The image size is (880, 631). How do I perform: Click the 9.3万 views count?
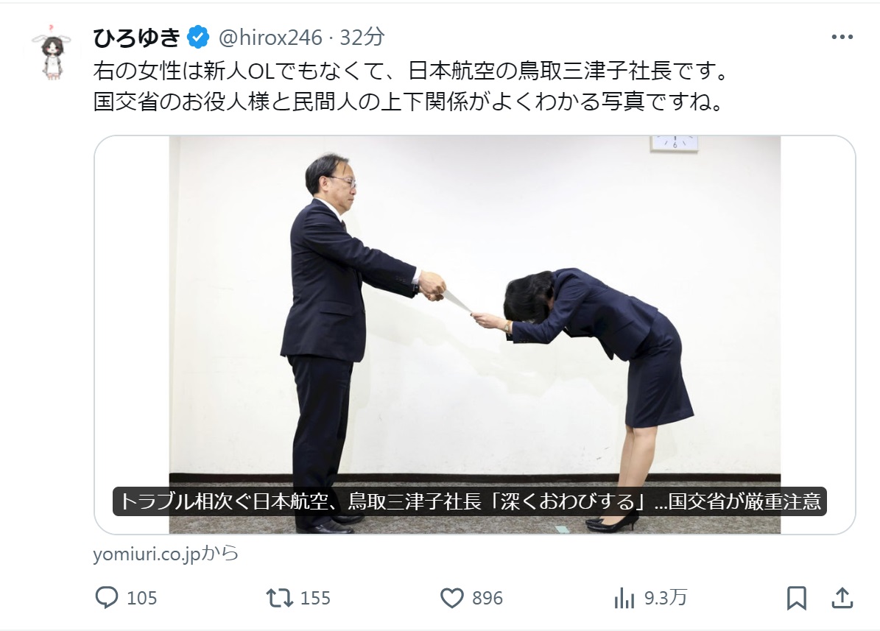666,598
